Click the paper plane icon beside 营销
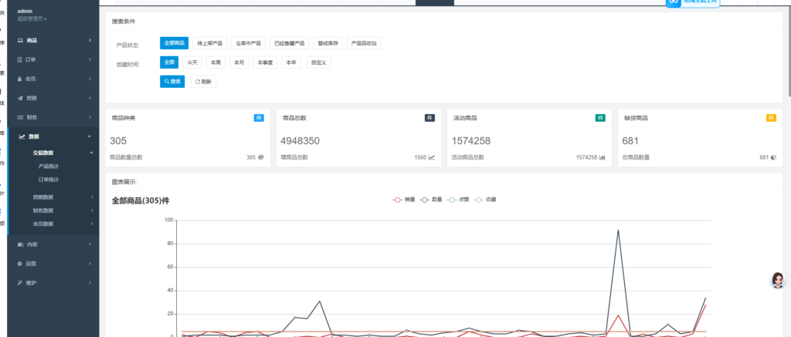This screenshot has width=791, height=337. click(20, 98)
